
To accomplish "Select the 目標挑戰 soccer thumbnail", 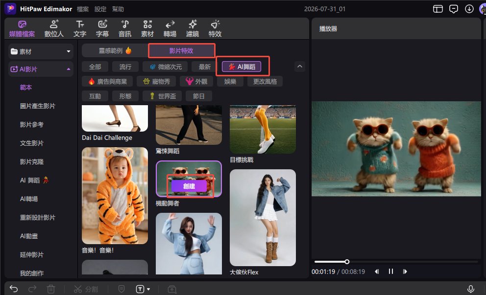I will tap(263, 129).
